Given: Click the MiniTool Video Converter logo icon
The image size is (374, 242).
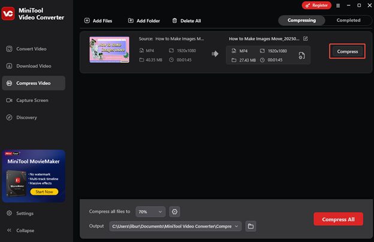Looking at the screenshot, I should pyautogui.click(x=8, y=14).
